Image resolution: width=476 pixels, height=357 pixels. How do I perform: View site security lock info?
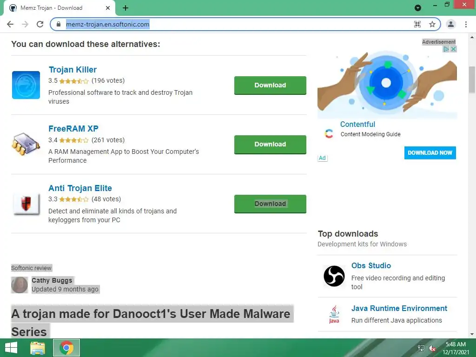tap(59, 24)
